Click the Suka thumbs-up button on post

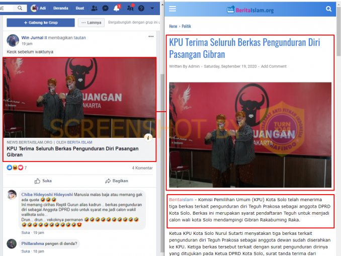pyautogui.click(x=43, y=181)
